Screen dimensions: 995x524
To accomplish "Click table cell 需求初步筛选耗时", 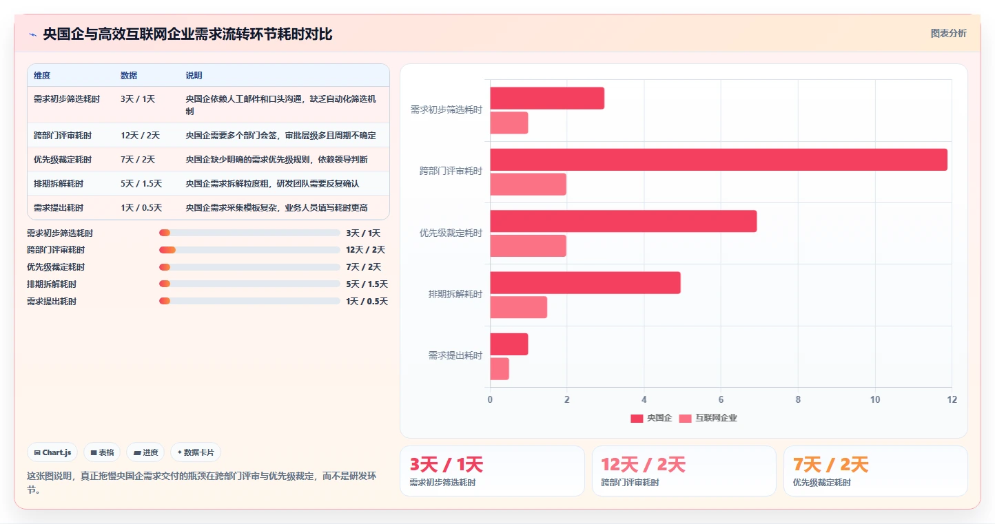I will (x=67, y=99).
